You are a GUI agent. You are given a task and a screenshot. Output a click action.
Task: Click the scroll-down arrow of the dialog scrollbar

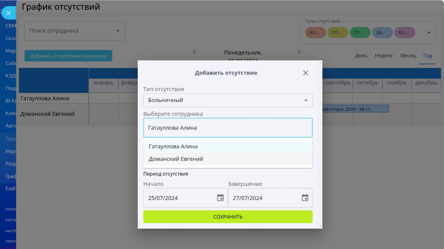320,227
